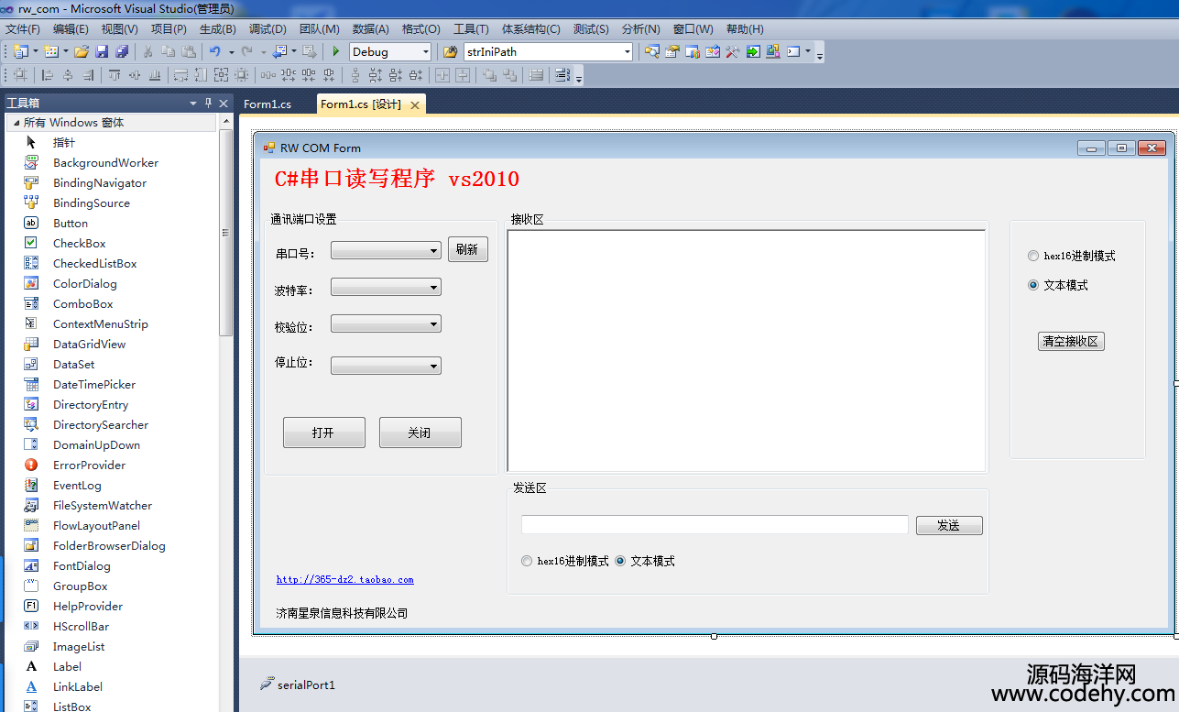The height and width of the screenshot is (712, 1179).
Task: Start debugging with the green play arrow
Action: pyautogui.click(x=336, y=52)
